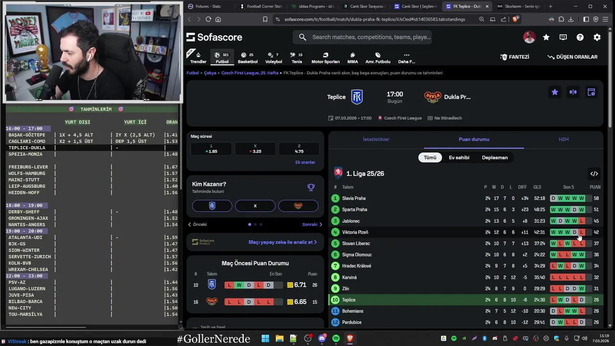Viewport: 615px width, 346px height.
Task: Open Basketbol sport category
Action: (247, 58)
